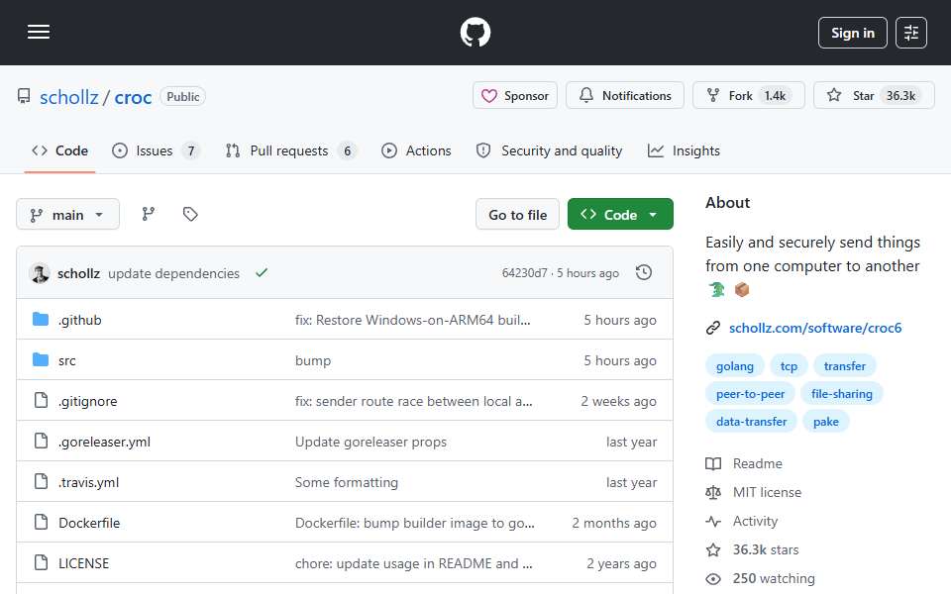Click the src folder icon
951x594 pixels.
click(41, 359)
